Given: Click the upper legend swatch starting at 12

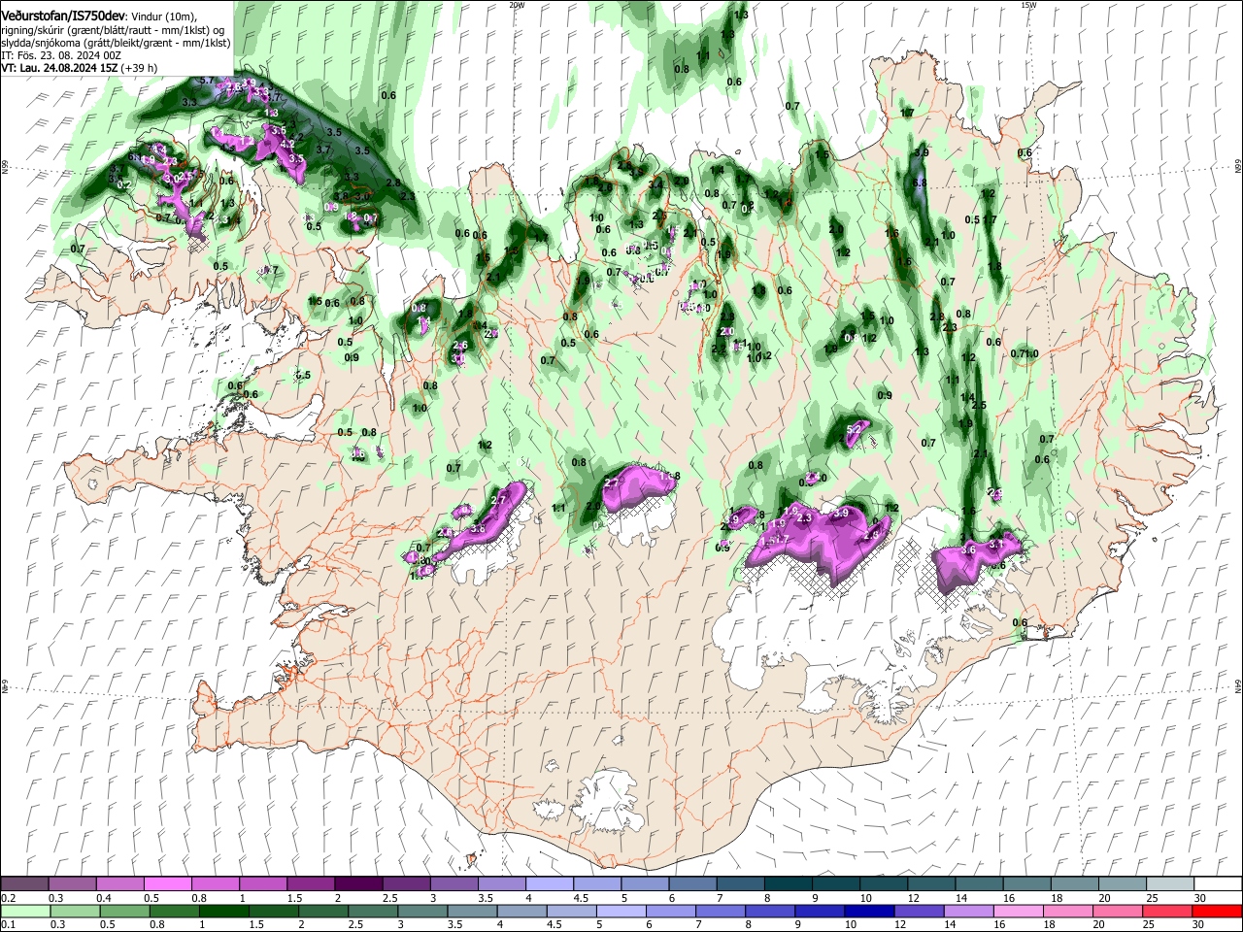Looking at the screenshot, I should [929, 884].
